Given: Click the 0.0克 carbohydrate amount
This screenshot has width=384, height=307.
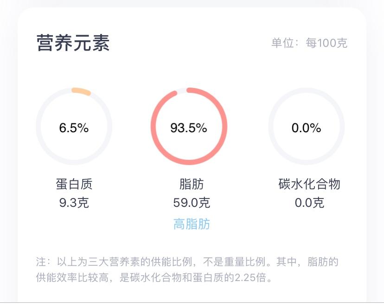Looking at the screenshot, I should [x=309, y=203].
